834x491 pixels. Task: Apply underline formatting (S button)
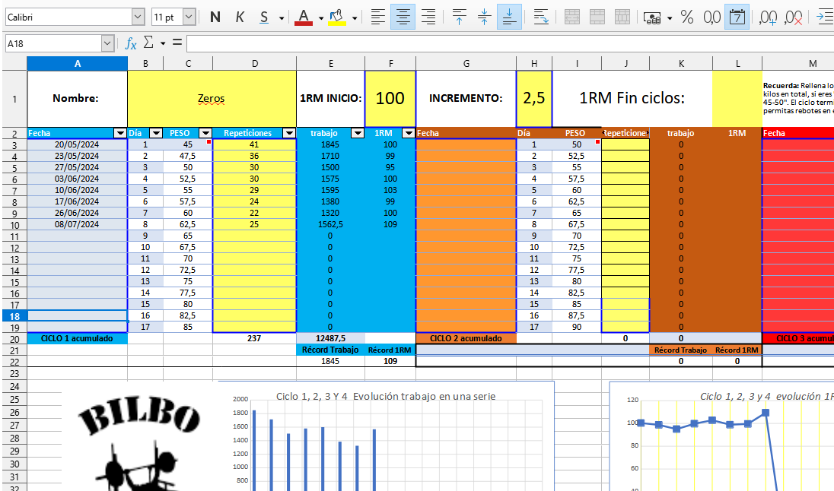[x=264, y=17]
